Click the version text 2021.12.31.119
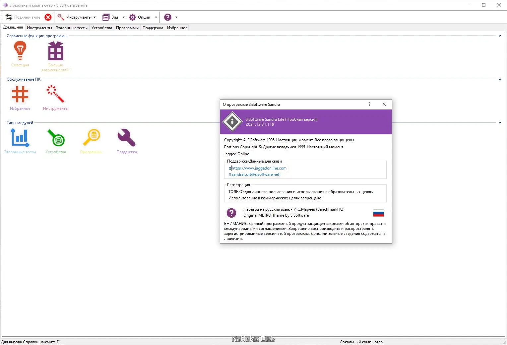This screenshot has height=345, width=507. pyautogui.click(x=260, y=124)
